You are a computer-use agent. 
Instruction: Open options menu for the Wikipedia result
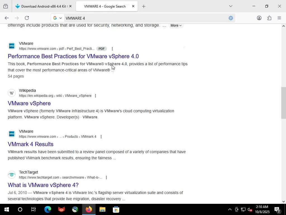coord(96,96)
